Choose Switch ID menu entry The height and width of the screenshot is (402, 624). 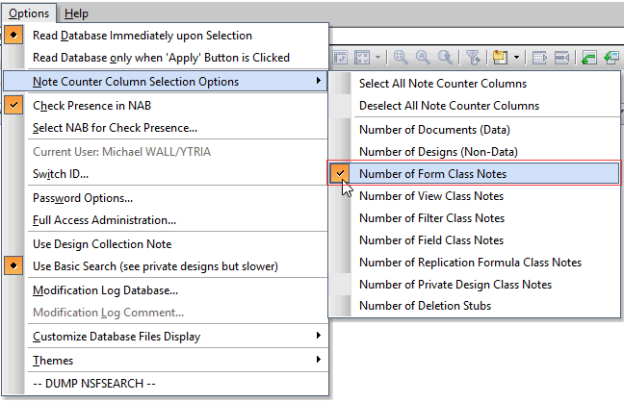pyautogui.click(x=61, y=174)
